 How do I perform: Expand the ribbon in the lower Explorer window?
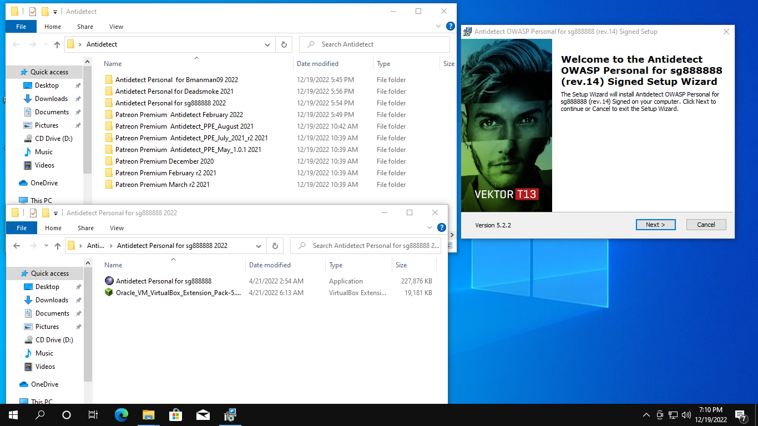pyautogui.click(x=429, y=228)
